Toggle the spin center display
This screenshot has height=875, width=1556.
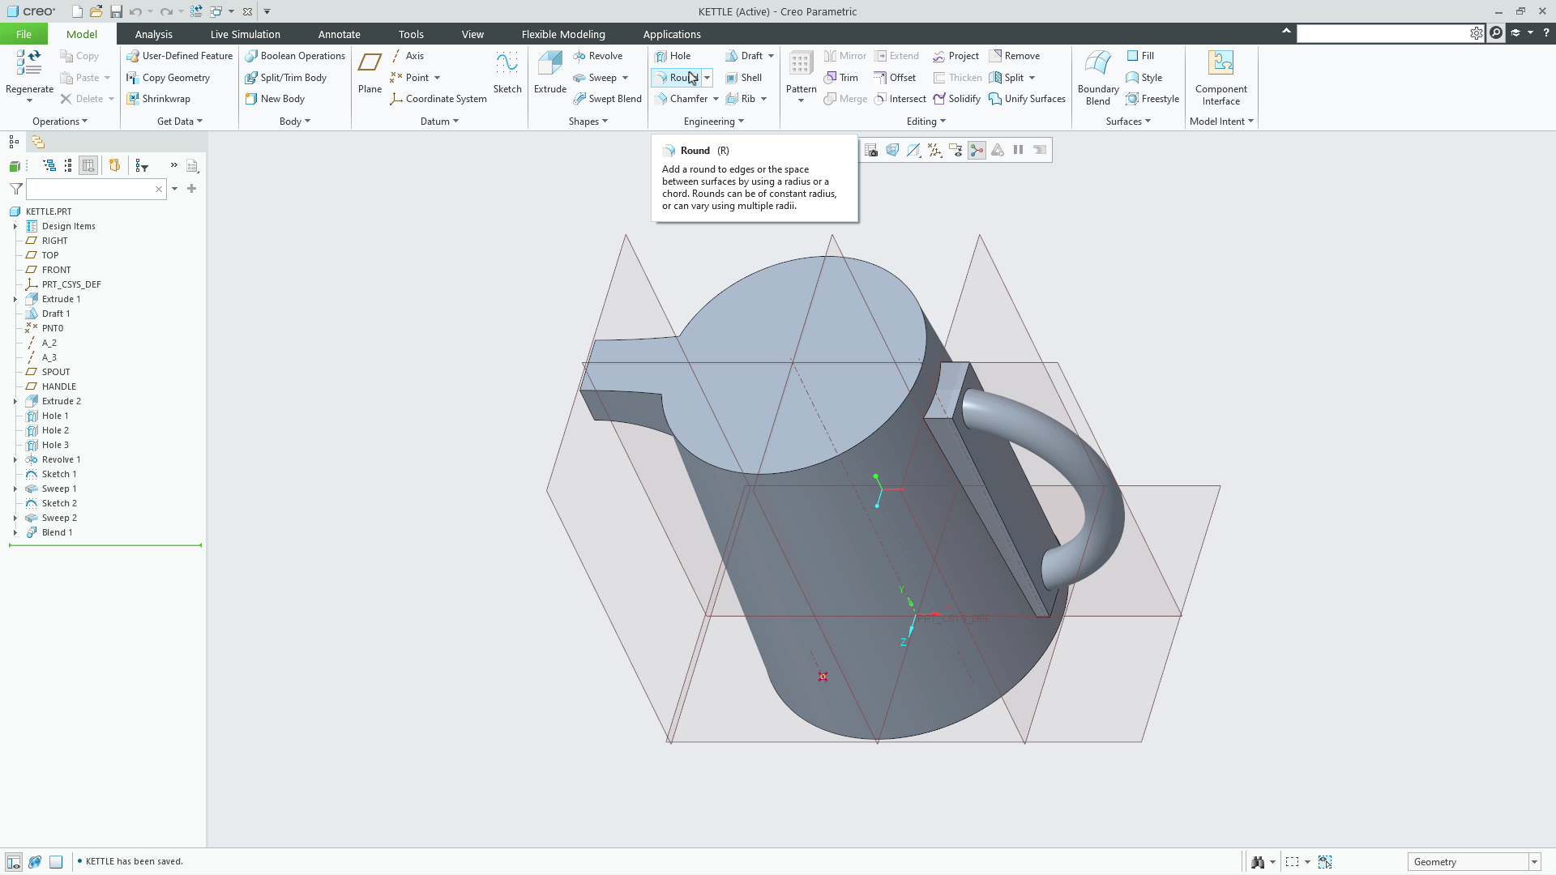pos(977,150)
